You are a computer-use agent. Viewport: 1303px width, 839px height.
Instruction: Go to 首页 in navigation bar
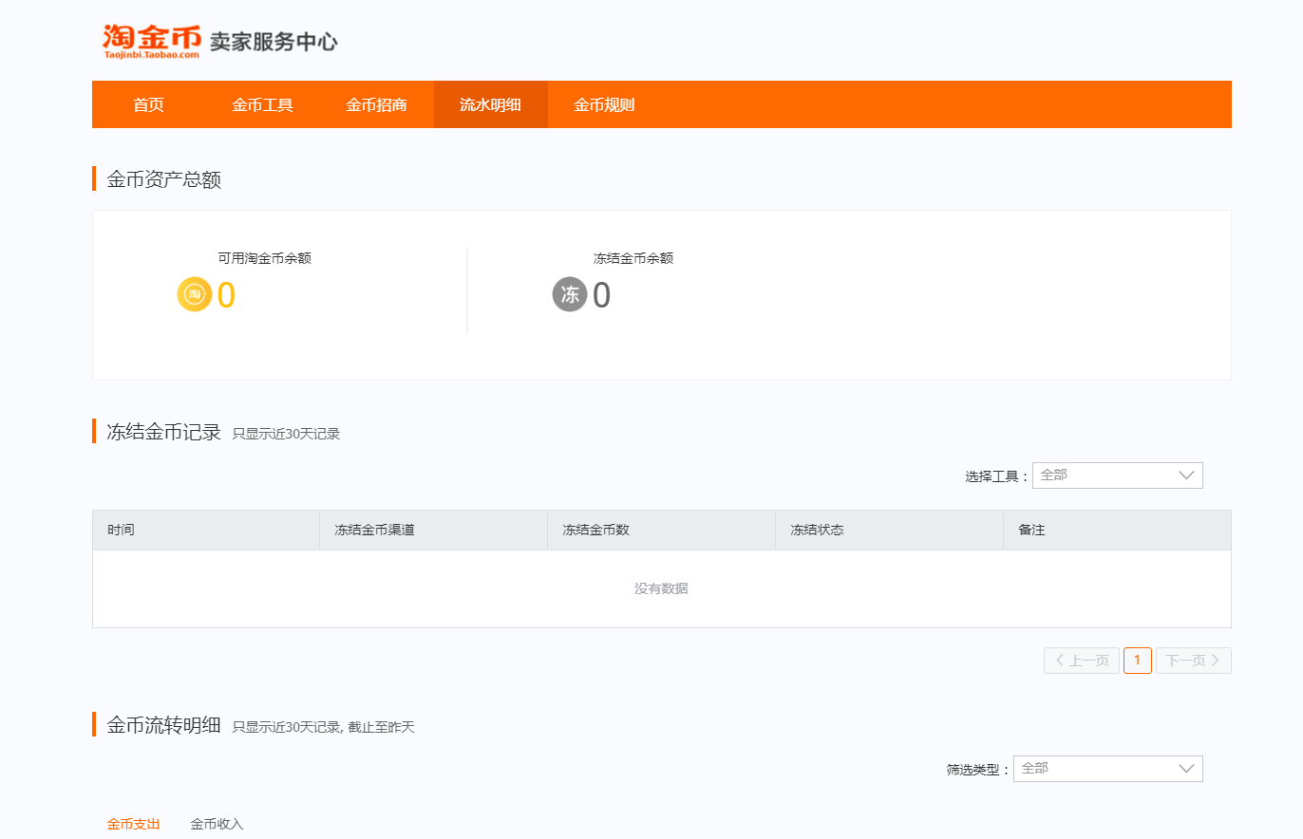click(x=148, y=104)
